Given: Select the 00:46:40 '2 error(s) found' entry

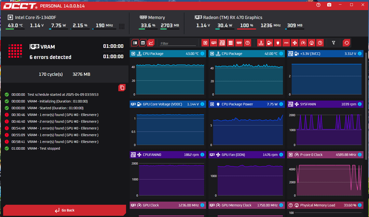Looking at the screenshot, I should coord(52,121).
